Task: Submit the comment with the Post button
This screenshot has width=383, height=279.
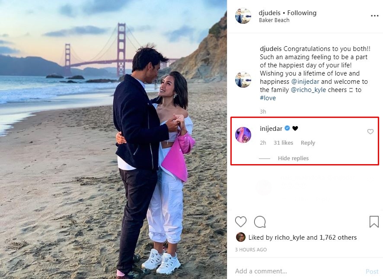Action: (372, 271)
